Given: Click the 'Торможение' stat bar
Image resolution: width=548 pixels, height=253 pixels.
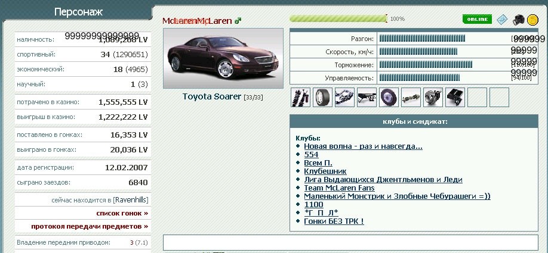Looking at the screenshot, I should [x=426, y=65].
